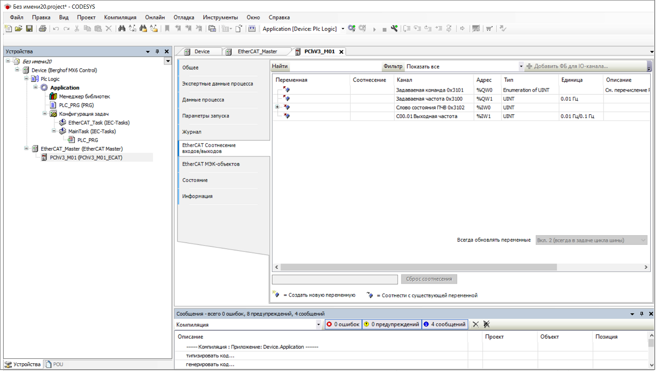The image size is (657, 371).
Task: Click the Delete X toolbar icon
Action: [109, 29]
